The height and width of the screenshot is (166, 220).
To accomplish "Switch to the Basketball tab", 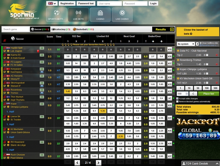I will (83, 29).
